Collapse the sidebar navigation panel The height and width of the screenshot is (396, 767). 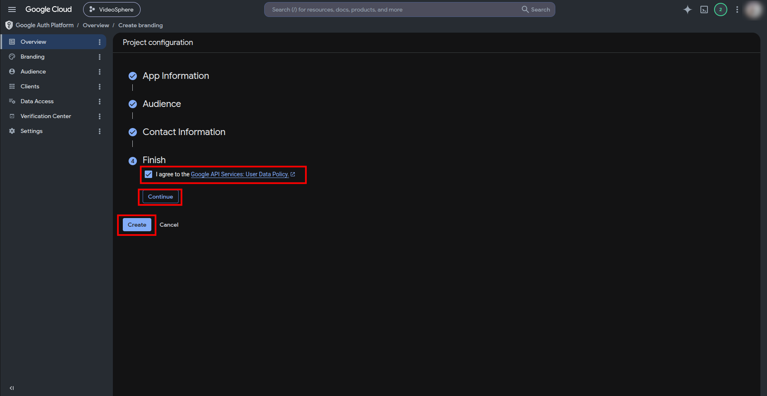click(x=12, y=388)
